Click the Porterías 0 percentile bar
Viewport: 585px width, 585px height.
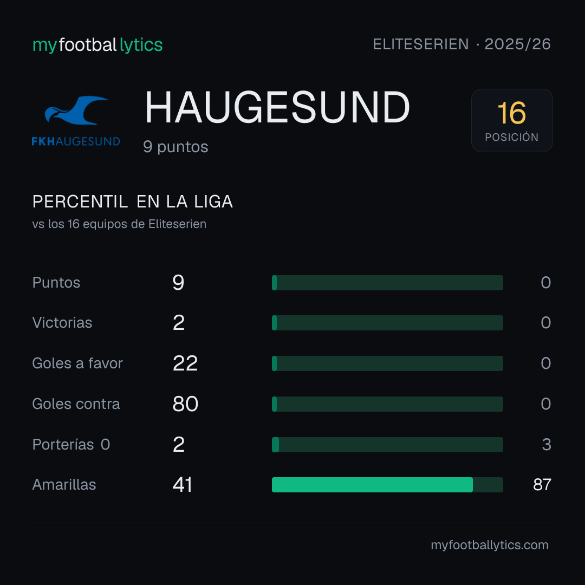point(387,445)
